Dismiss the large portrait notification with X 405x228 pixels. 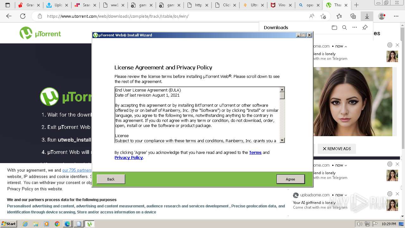click(397, 45)
